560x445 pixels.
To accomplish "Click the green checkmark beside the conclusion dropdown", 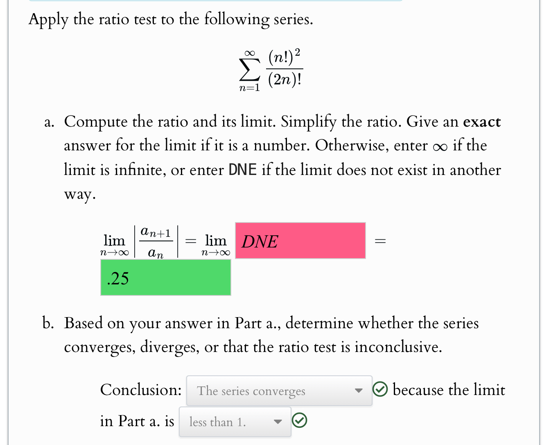I will 381,390.
